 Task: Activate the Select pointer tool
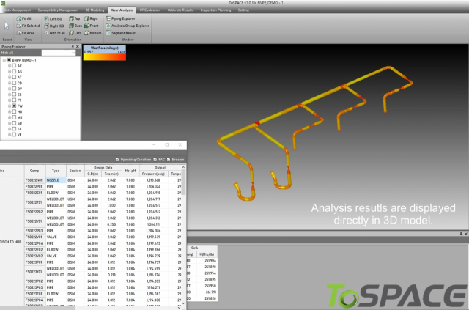pos(6,26)
